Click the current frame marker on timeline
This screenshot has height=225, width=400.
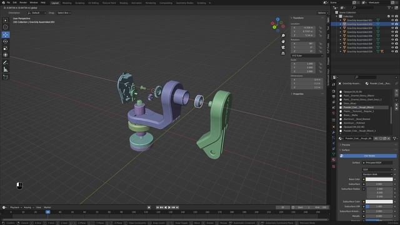pos(47,212)
